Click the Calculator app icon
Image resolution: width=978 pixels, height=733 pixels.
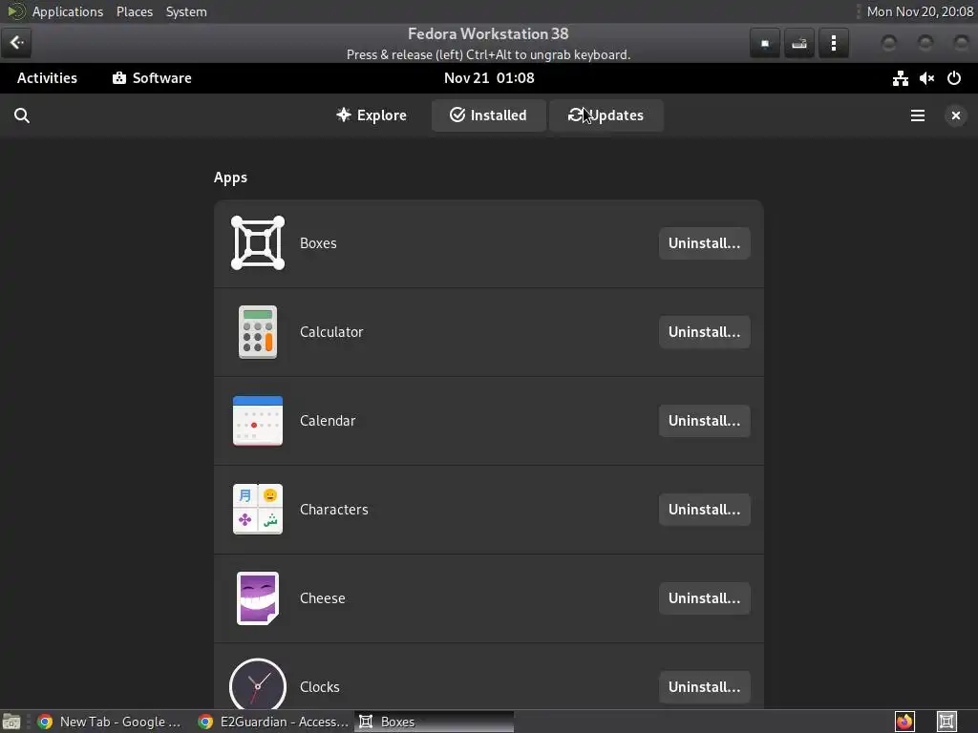[x=258, y=332]
